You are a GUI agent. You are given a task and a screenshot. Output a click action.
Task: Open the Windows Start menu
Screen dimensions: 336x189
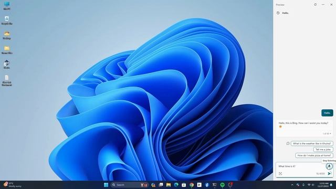point(106,185)
